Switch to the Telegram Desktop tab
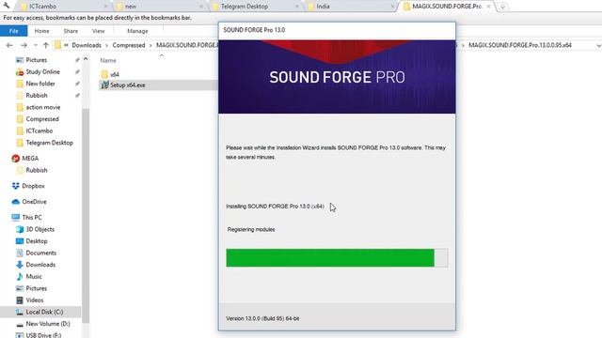The image size is (602, 338). [x=255, y=7]
